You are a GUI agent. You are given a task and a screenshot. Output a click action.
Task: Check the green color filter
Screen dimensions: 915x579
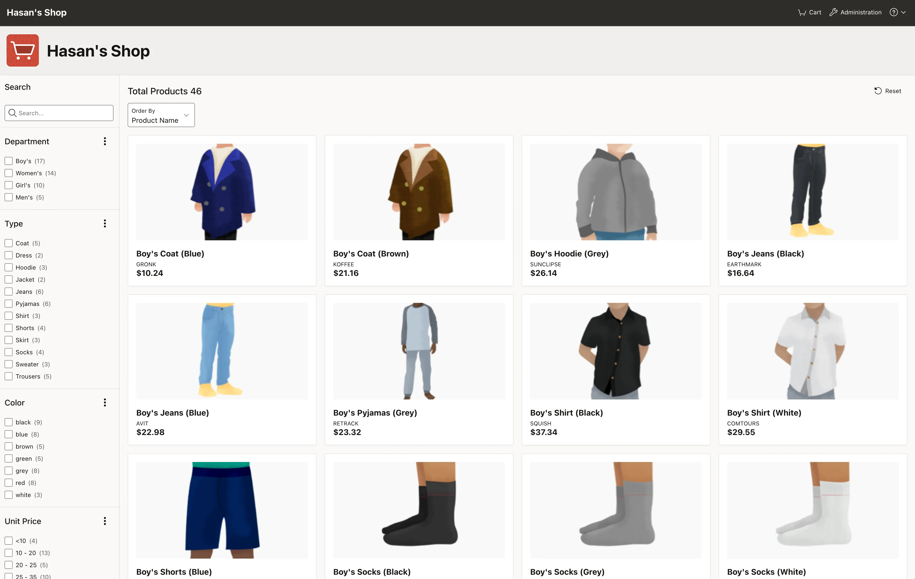pyautogui.click(x=9, y=458)
